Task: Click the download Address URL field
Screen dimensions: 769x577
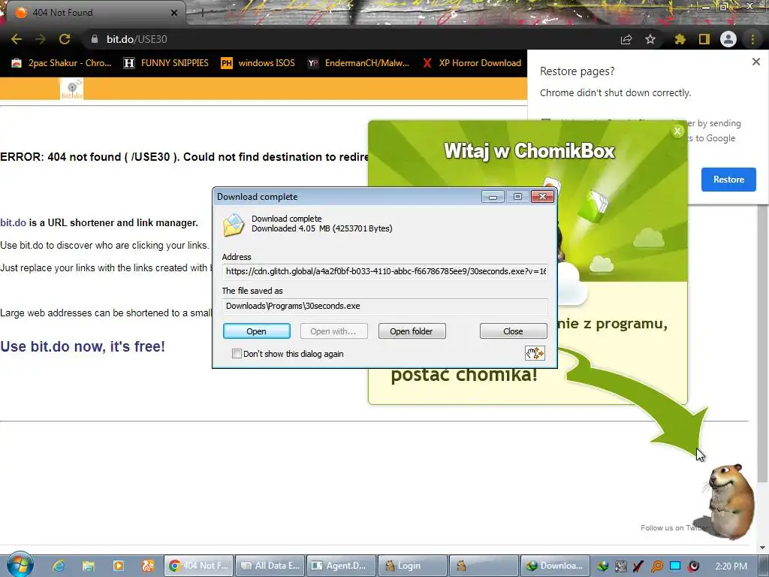Action: [385, 271]
